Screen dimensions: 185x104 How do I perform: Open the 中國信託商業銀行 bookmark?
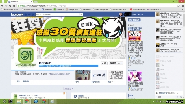(x=138, y=10)
